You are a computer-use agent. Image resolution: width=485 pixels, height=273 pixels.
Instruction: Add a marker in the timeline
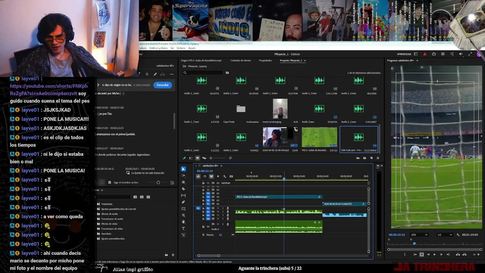218,176
